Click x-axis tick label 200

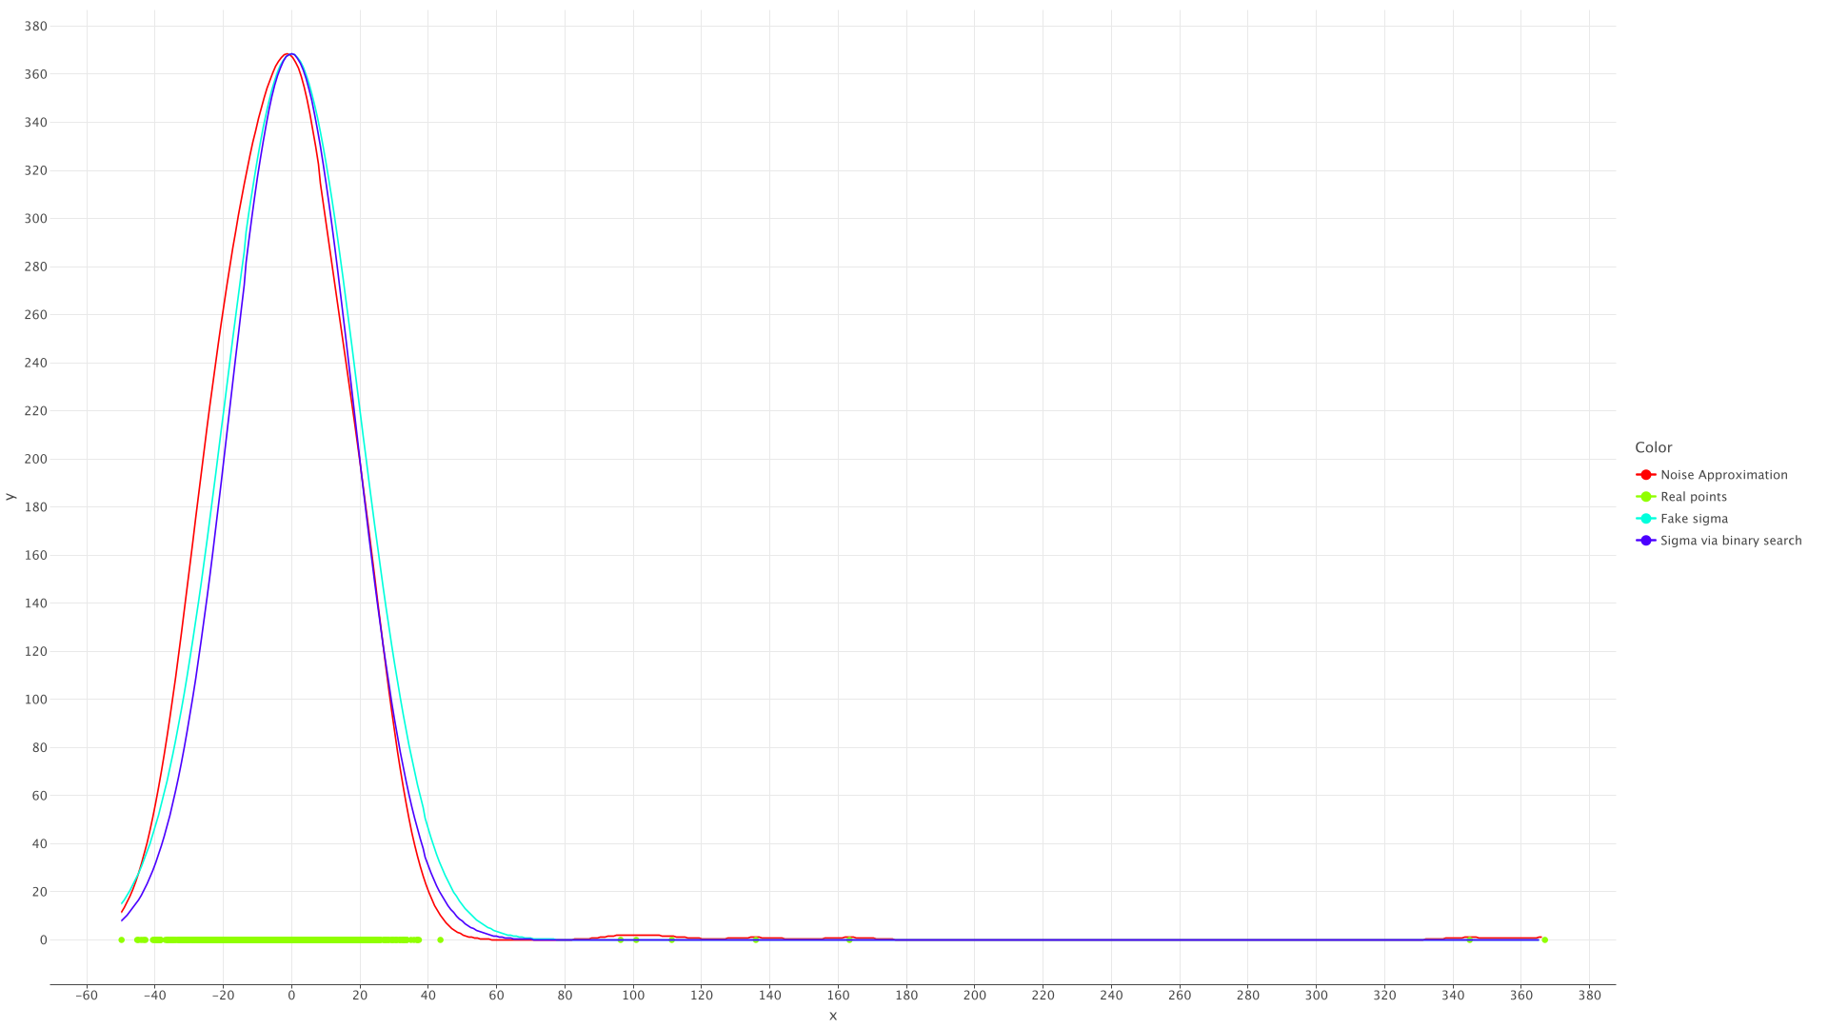[x=975, y=996]
